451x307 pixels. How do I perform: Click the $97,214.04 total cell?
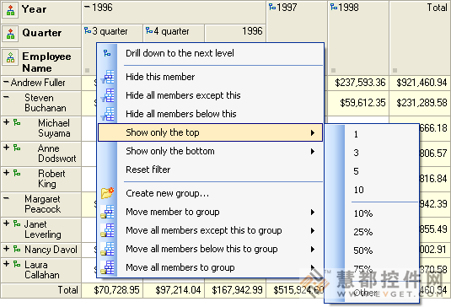174,290
